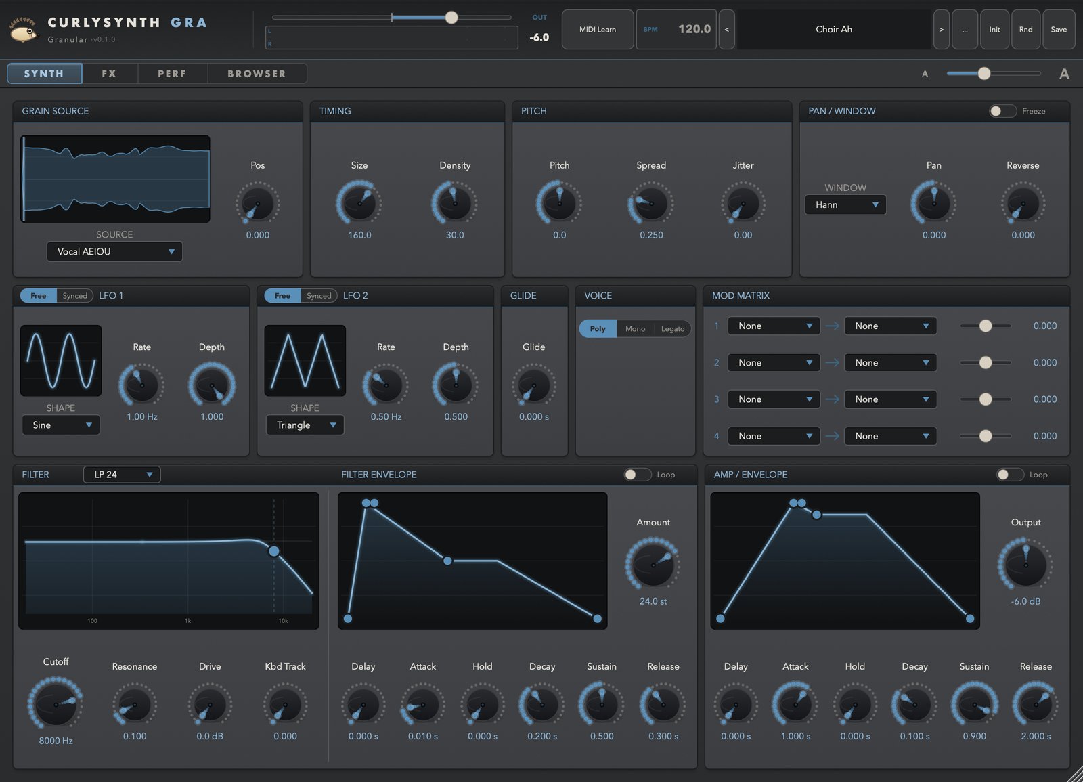Open the Vocal AEIOU source dropdown
Screen dimensions: 1083x782
[x=114, y=251]
